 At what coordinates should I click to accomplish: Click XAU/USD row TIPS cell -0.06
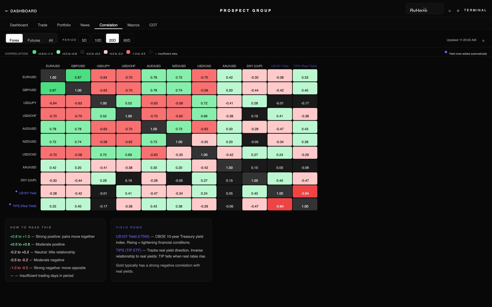305,166
